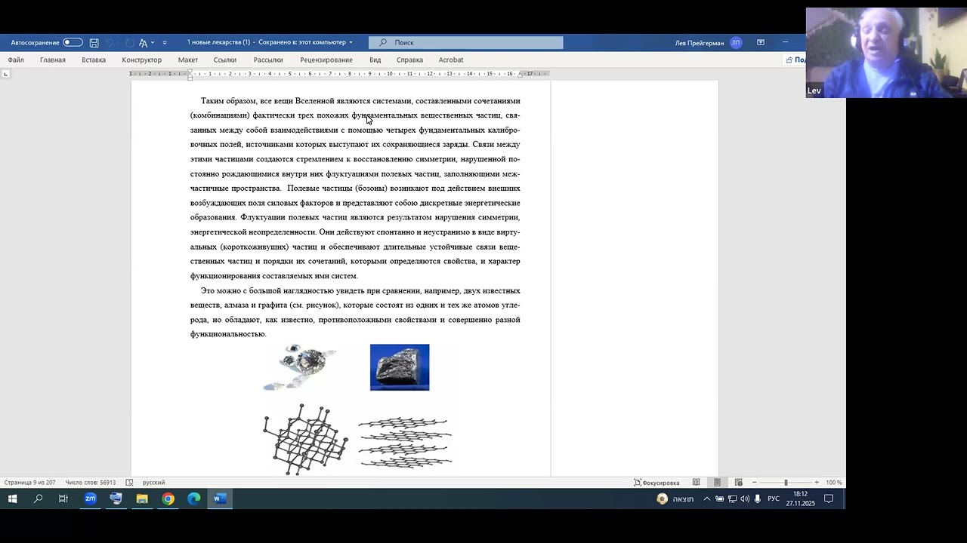Open File Explorer from the taskbar
The height and width of the screenshot is (543, 967).
click(142, 499)
